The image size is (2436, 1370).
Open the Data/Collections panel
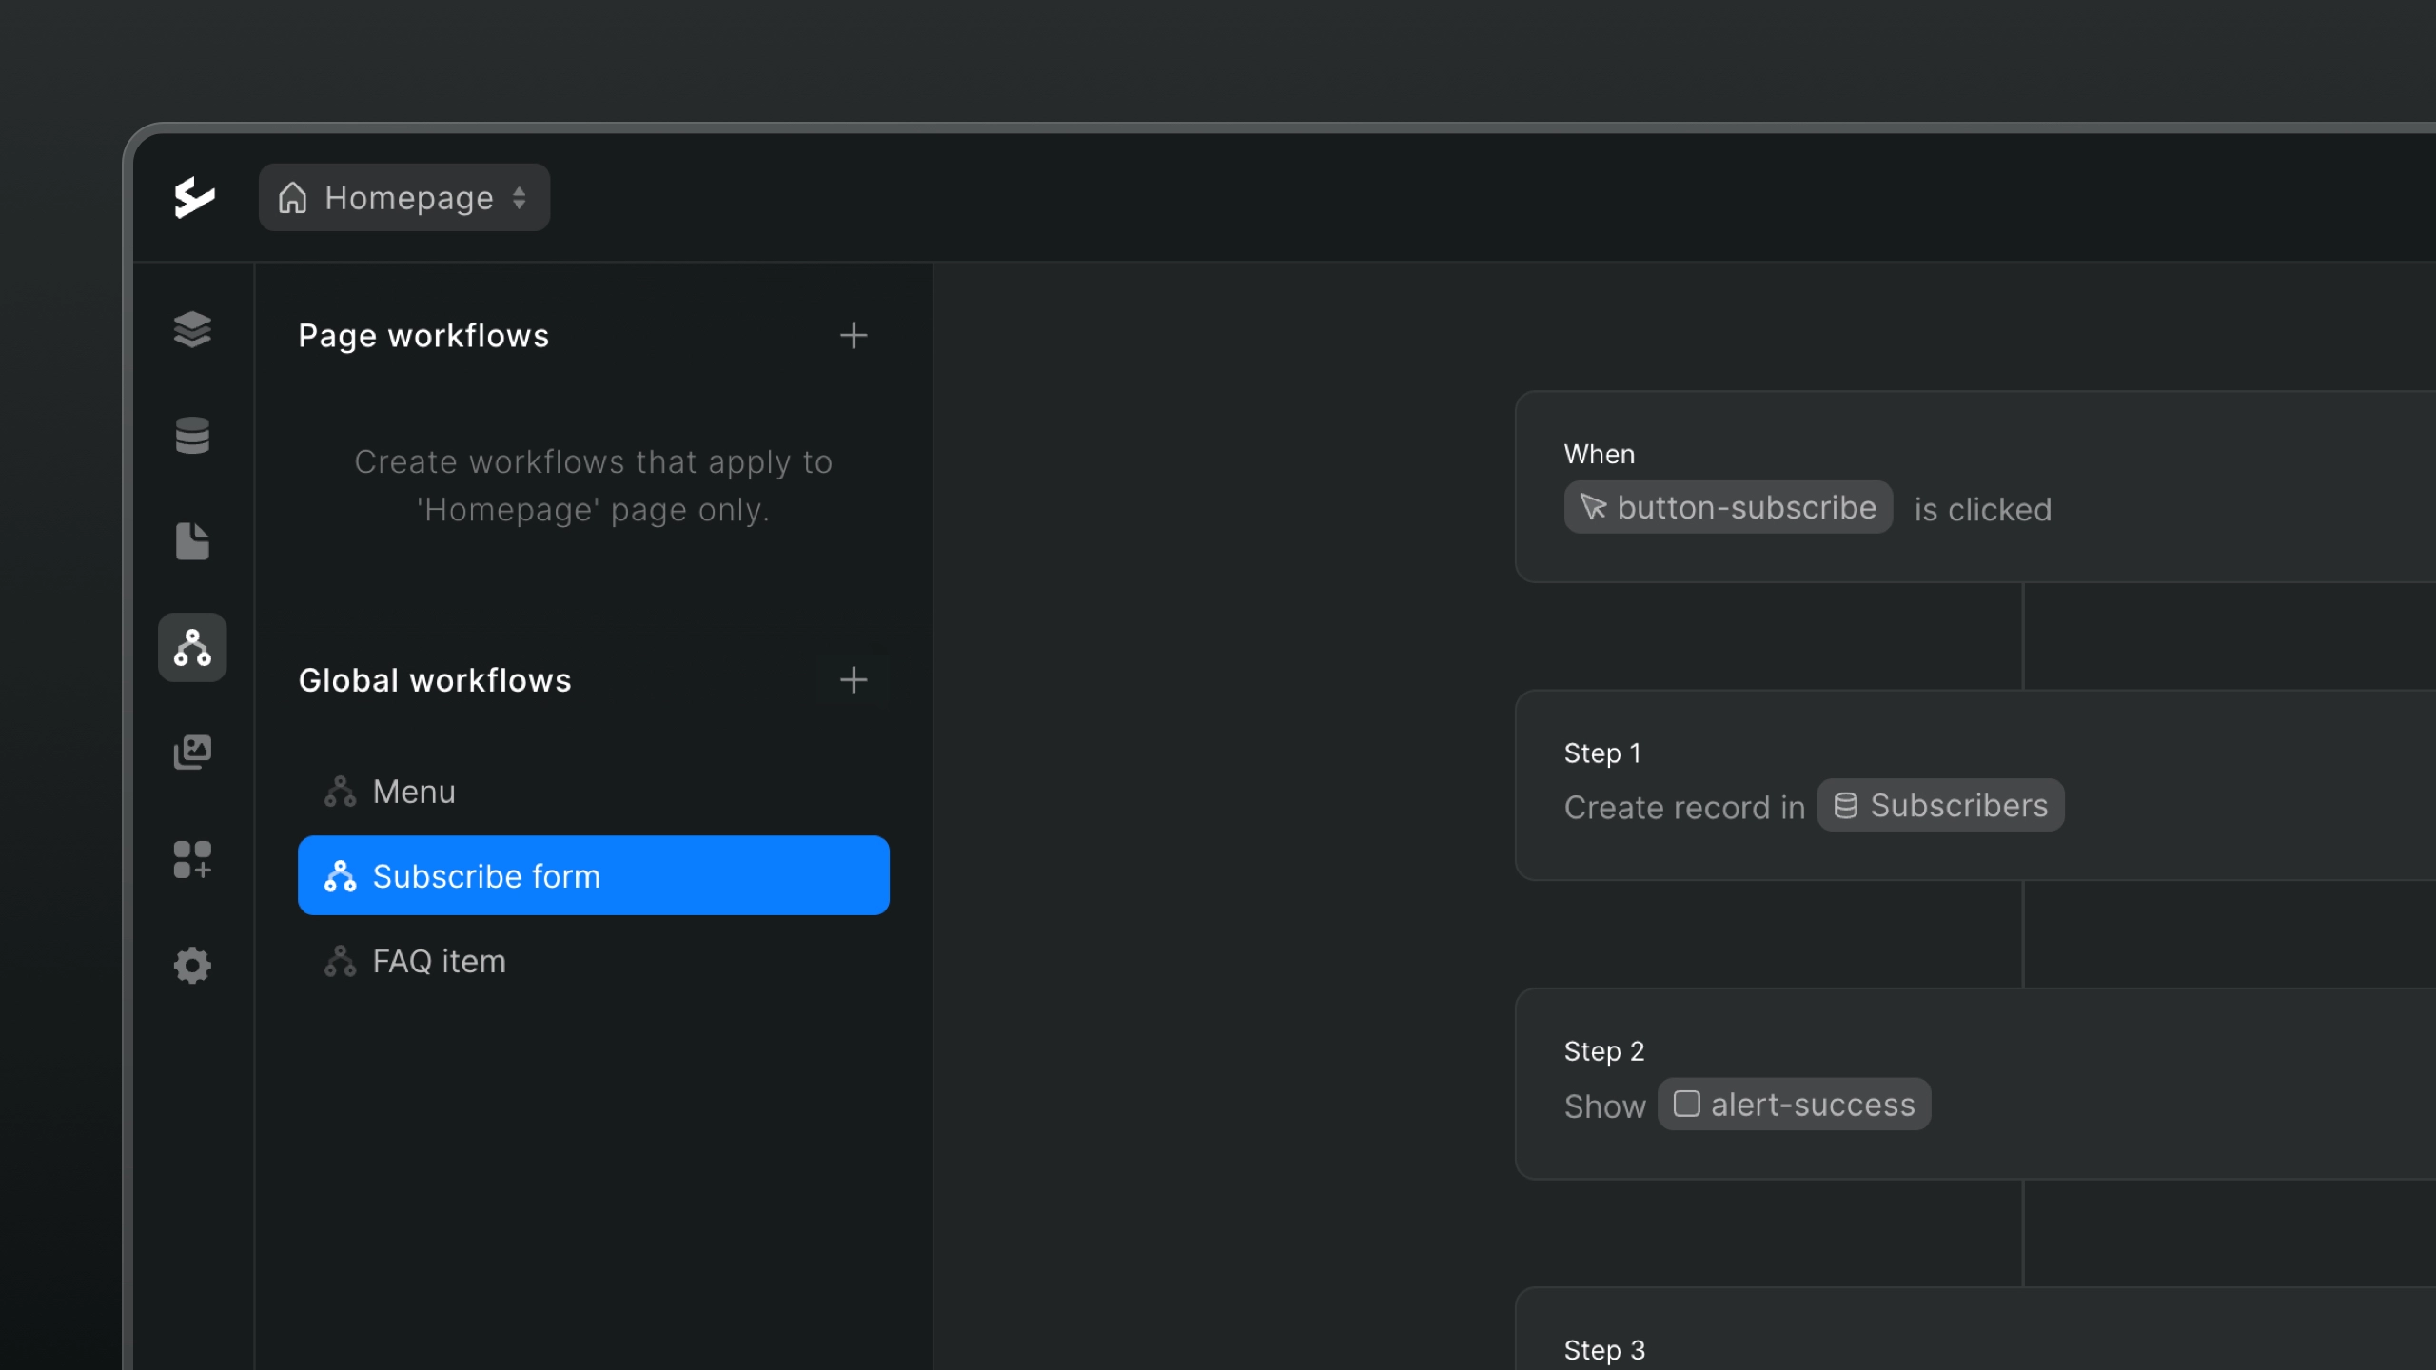coord(192,436)
